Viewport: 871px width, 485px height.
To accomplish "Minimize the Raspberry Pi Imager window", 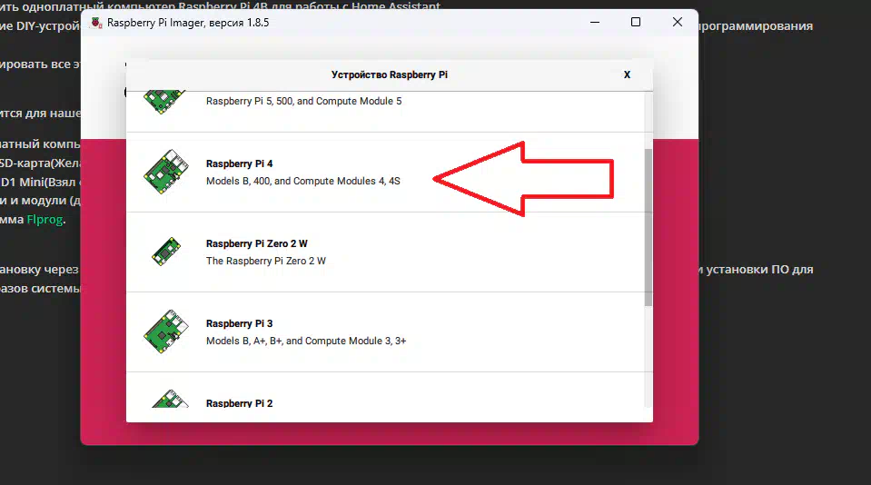I will 595,22.
